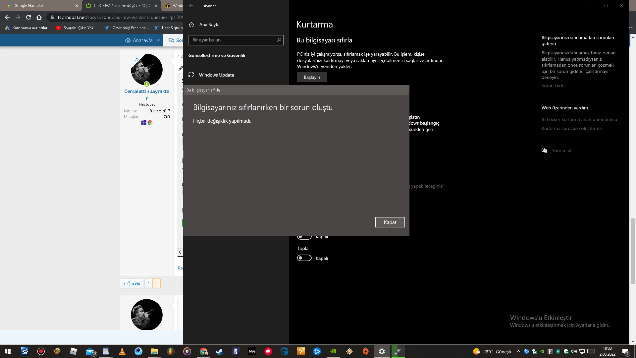Reload the page in Chrome
Image resolution: width=636 pixels, height=358 pixels.
click(28, 17)
